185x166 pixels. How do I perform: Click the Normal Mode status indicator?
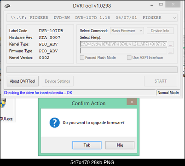(x=168, y=92)
